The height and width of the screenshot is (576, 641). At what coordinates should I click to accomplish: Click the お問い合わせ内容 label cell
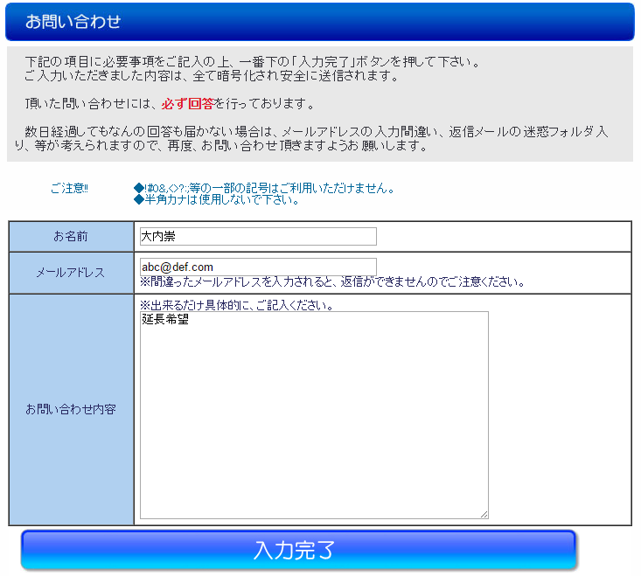(x=71, y=409)
